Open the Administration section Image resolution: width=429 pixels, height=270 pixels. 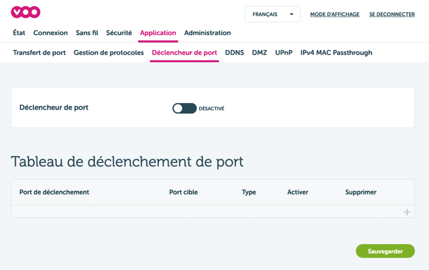(x=207, y=33)
